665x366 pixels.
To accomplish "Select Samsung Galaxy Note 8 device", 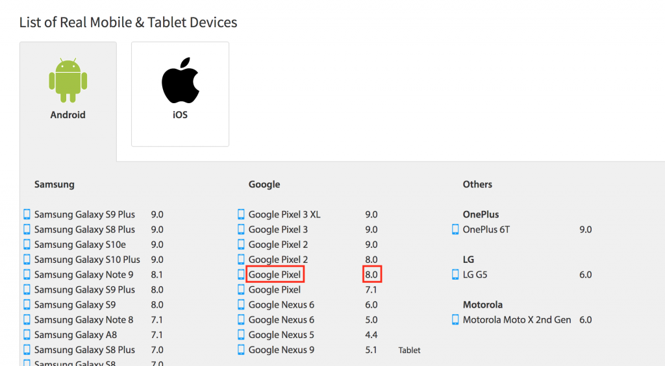I will pos(84,320).
